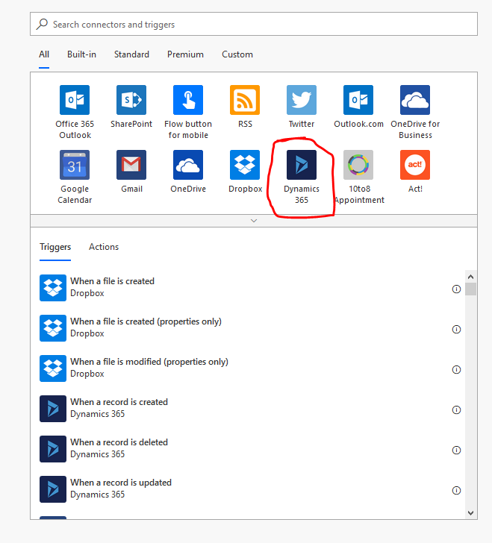Click Dropbox icon beside 'When a file is created'
492x543 pixels.
click(x=53, y=288)
